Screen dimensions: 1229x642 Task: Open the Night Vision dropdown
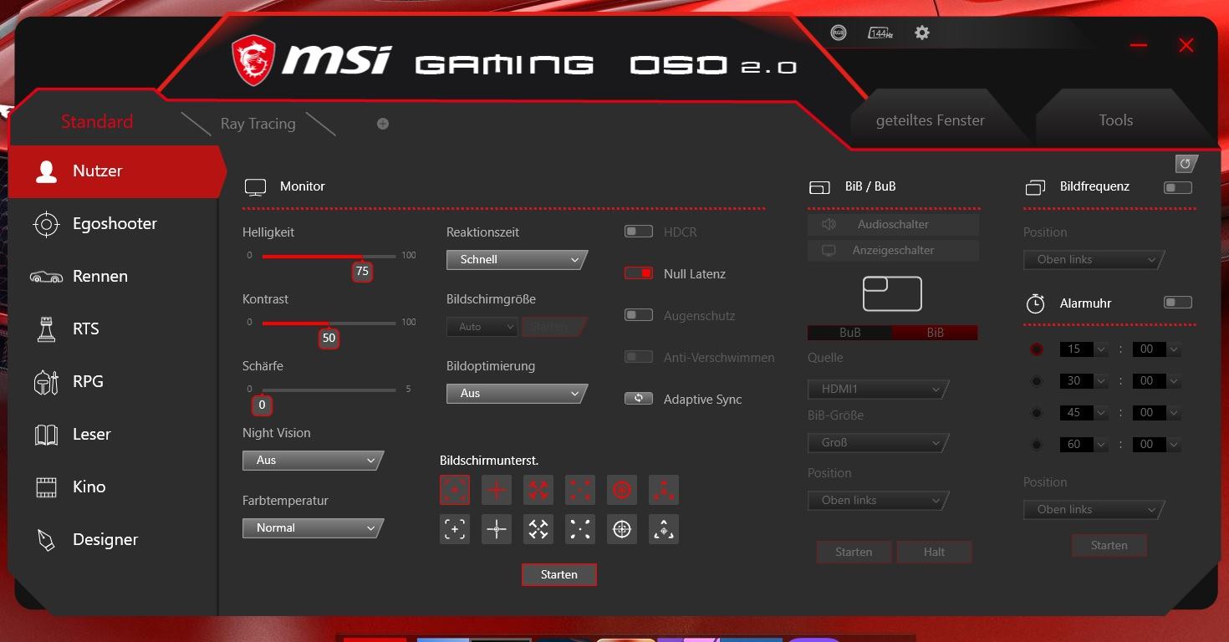point(313,461)
